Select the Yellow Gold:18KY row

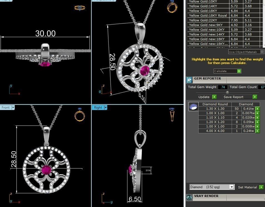(x=225, y=11)
